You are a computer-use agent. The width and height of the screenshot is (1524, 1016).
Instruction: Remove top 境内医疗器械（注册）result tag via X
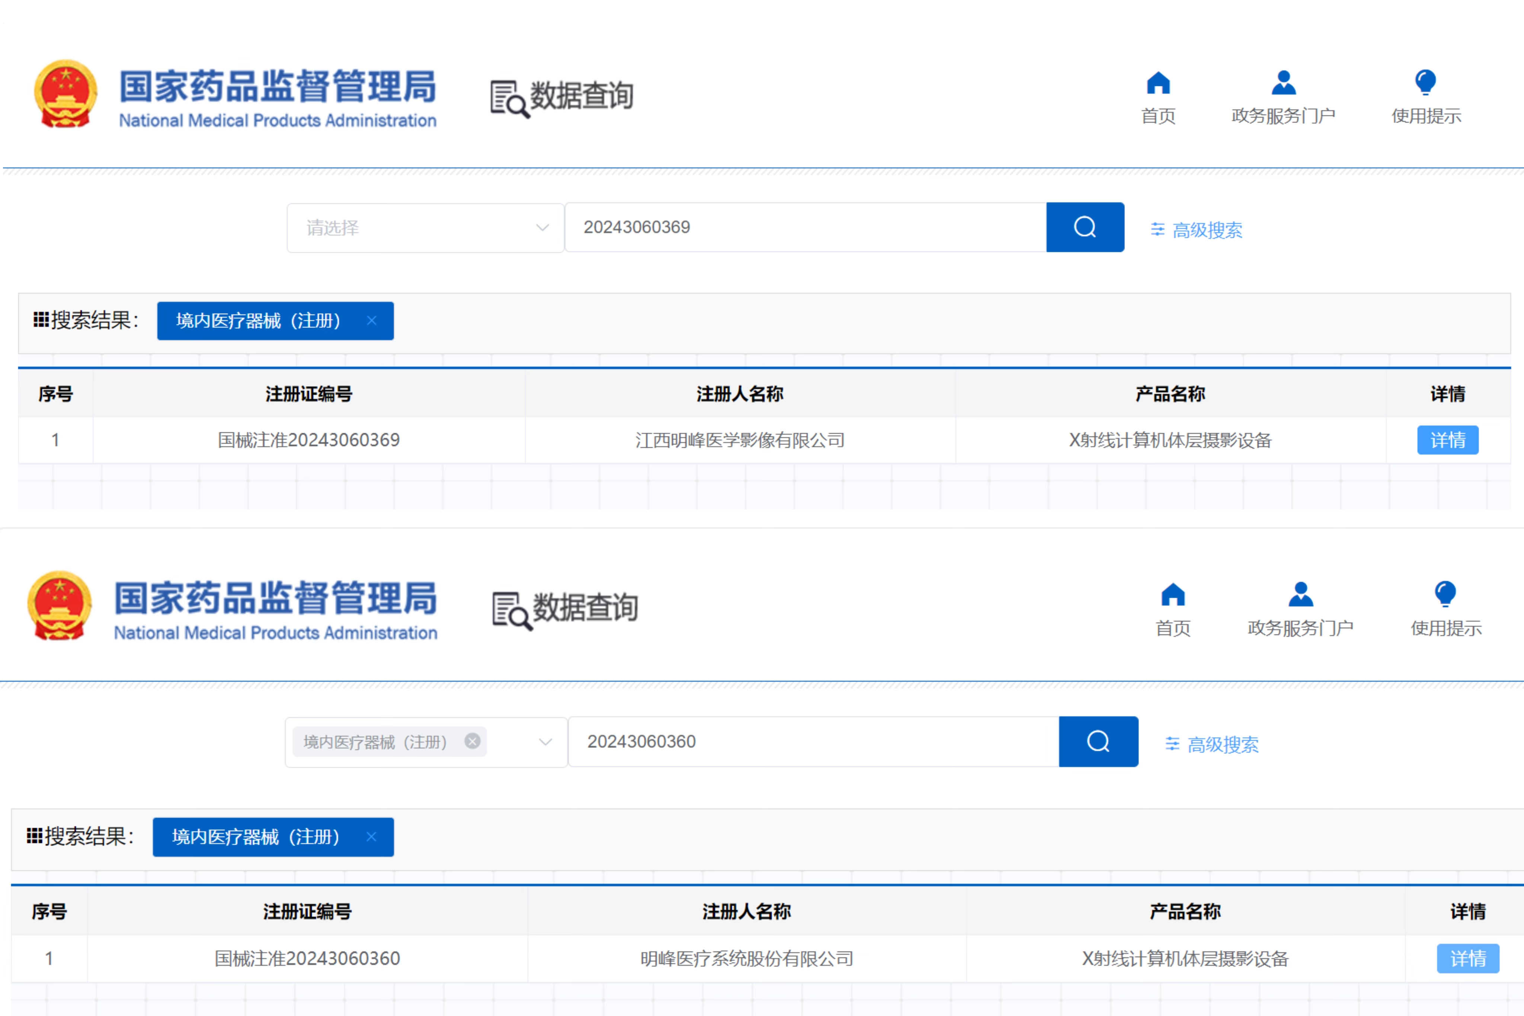click(372, 321)
